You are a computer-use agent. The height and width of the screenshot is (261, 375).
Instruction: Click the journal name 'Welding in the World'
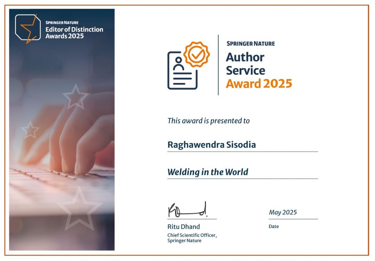pos(208,172)
